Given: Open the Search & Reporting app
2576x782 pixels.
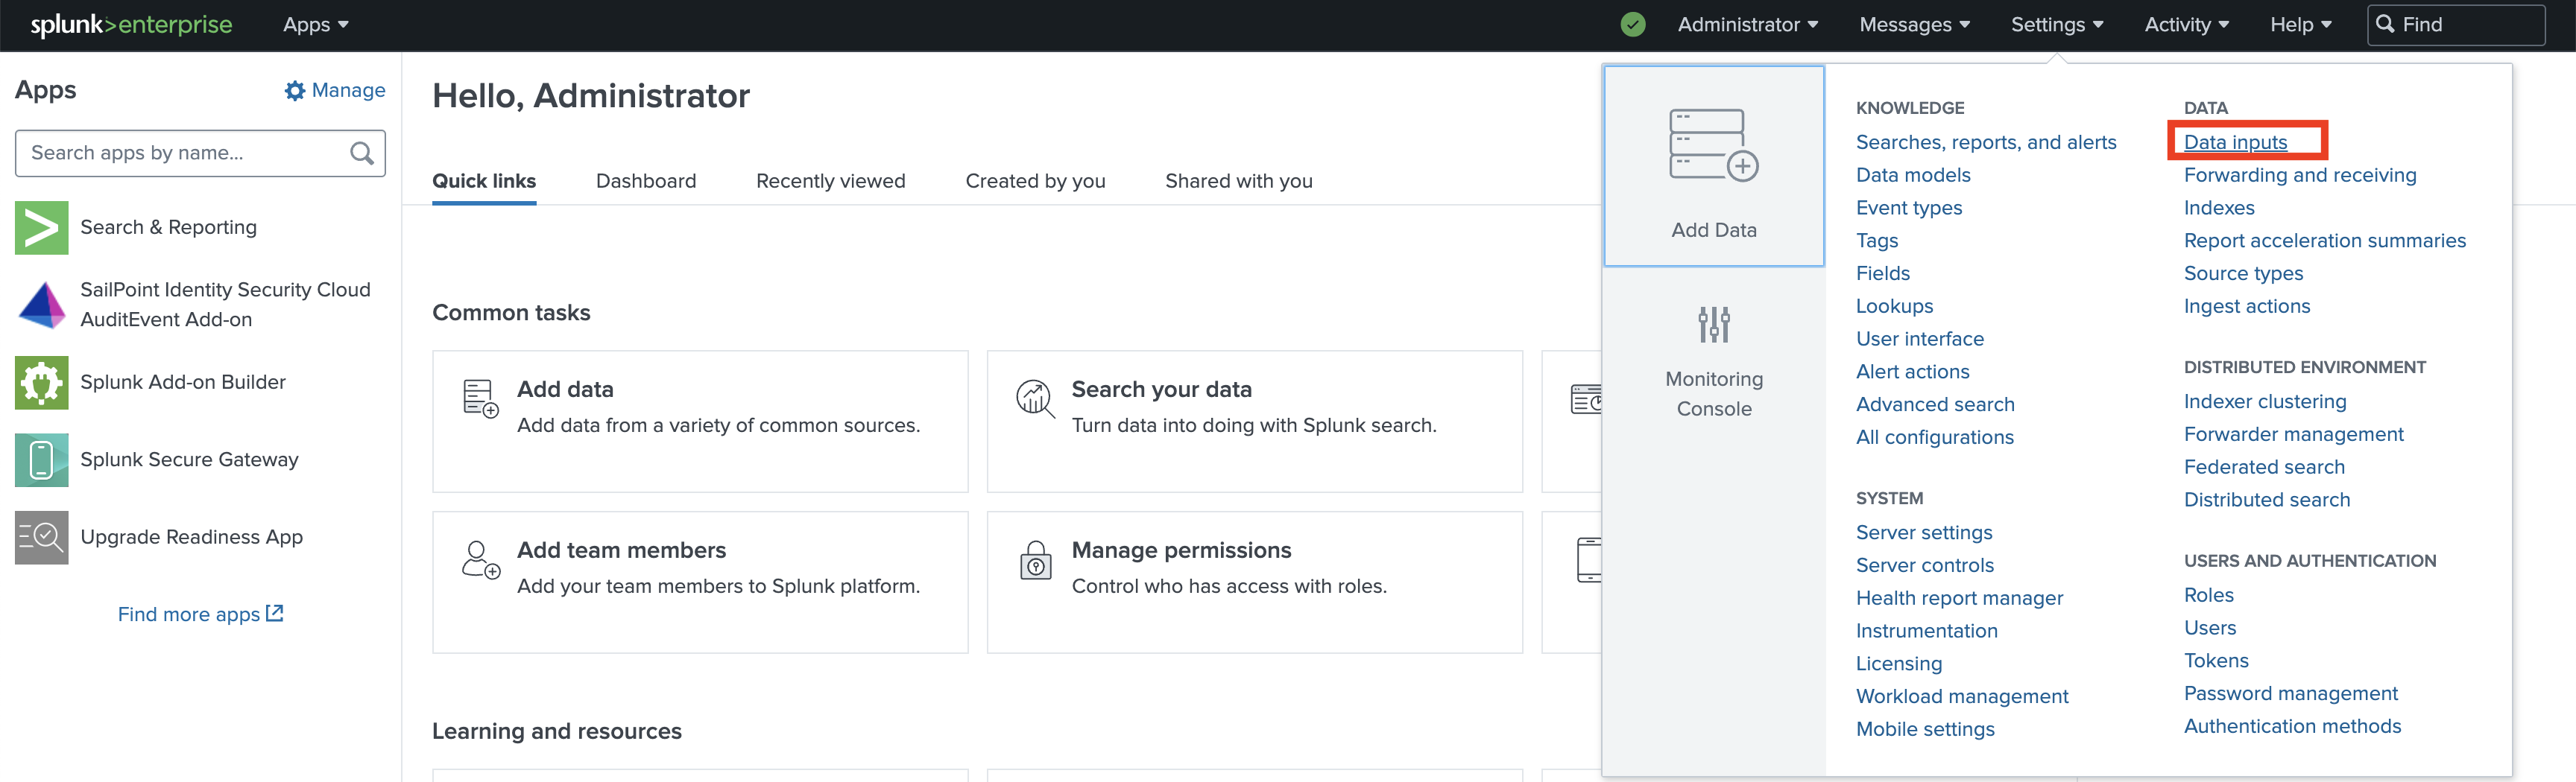Looking at the screenshot, I should (168, 226).
